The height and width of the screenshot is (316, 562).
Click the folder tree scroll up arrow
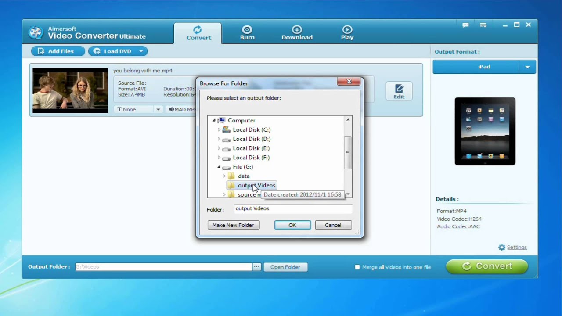tap(348, 120)
